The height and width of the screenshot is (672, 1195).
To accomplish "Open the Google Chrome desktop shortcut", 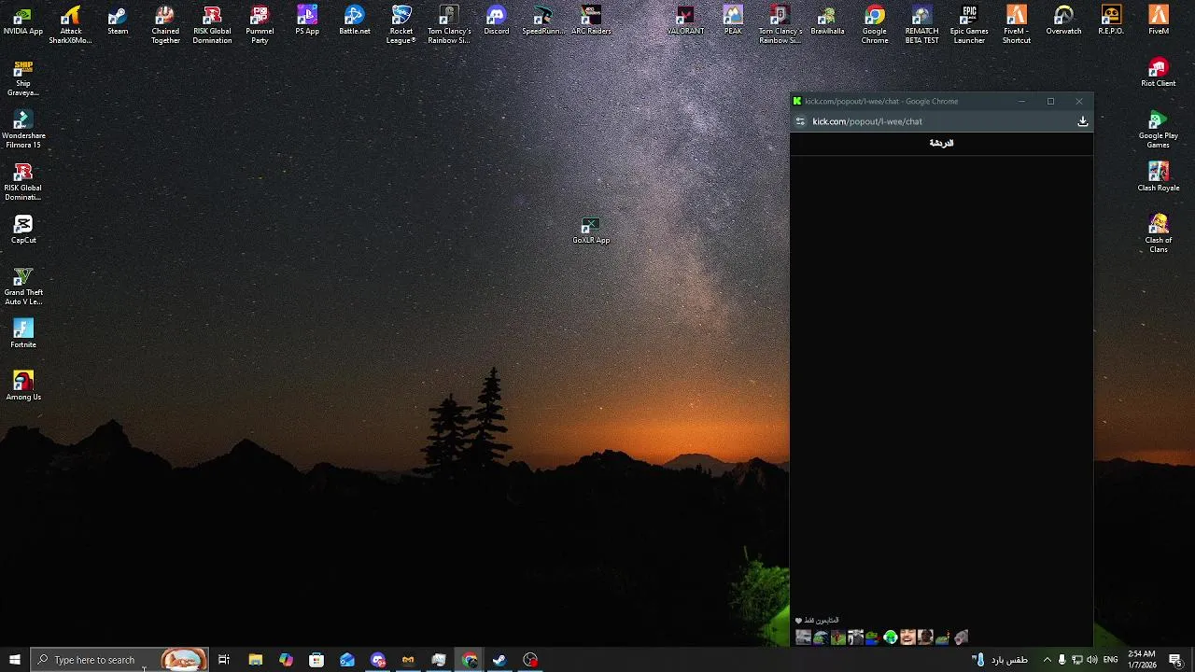I will tap(875, 25).
